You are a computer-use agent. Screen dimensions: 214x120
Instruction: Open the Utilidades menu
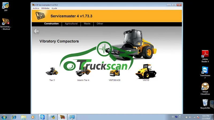pos(45,8)
